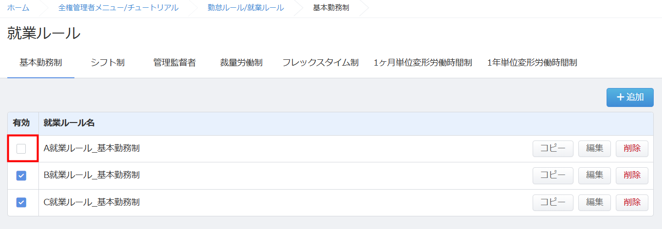The height and width of the screenshot is (229, 662).
Task: Enable the A就業ルール_基本勤務制 checkbox
Action: pyautogui.click(x=21, y=149)
